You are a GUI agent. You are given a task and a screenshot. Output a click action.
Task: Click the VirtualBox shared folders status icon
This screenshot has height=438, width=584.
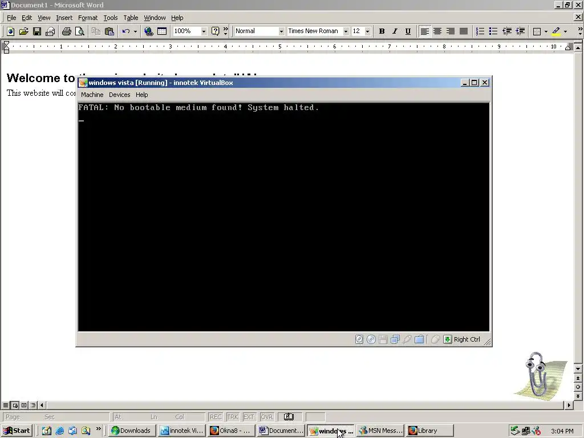419,339
